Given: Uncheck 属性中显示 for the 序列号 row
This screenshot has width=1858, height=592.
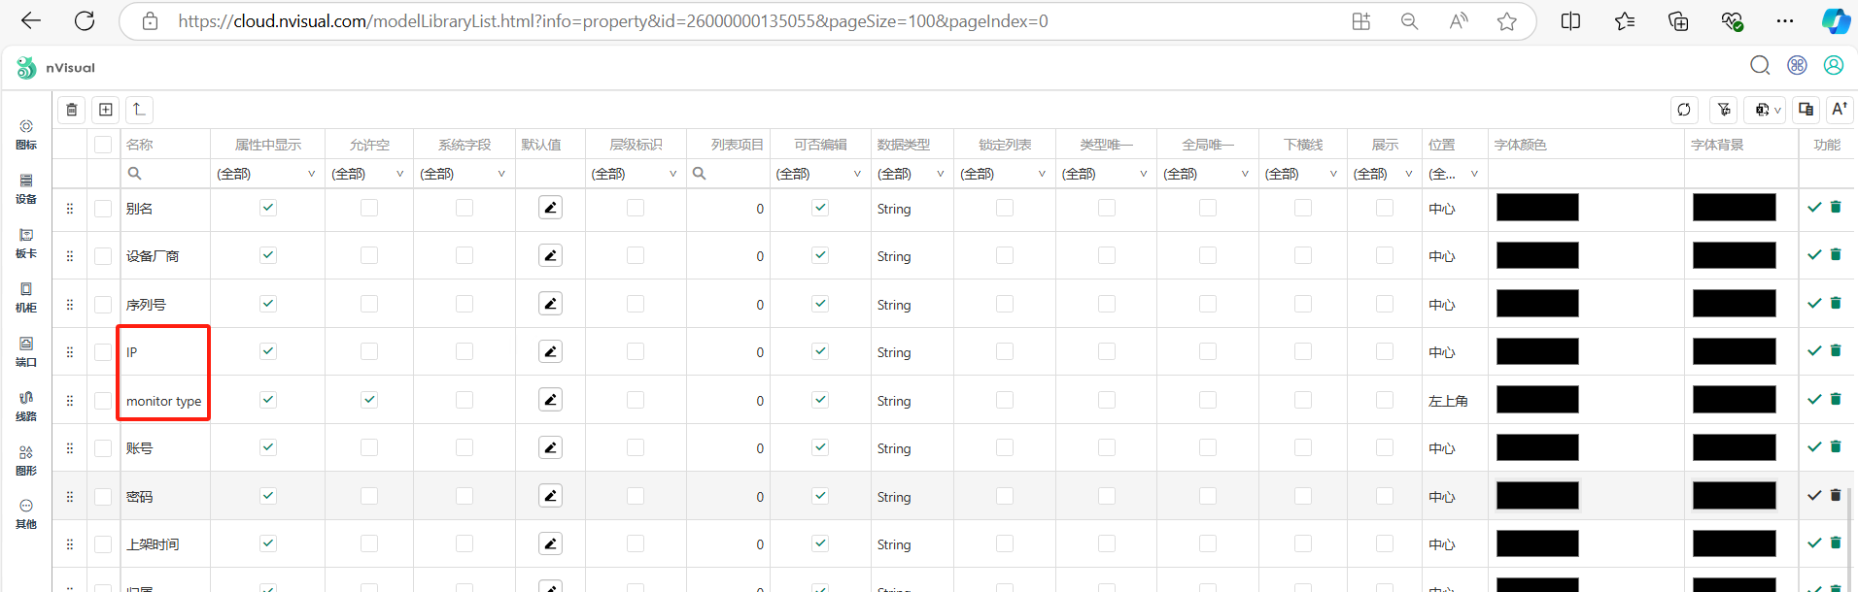Looking at the screenshot, I should (x=268, y=304).
